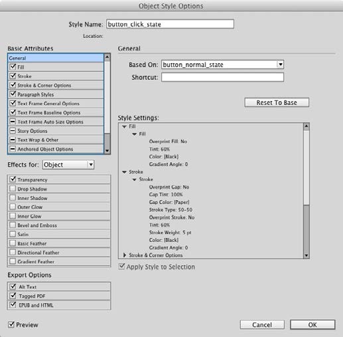Toggle Tagged PDF export option
Screen dimensions: 343x337
coord(13,296)
